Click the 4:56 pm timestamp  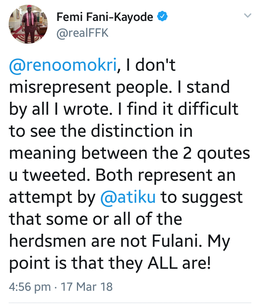point(30,287)
